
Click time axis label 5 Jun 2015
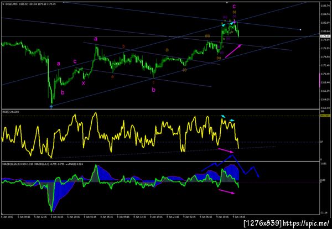(x=7, y=217)
